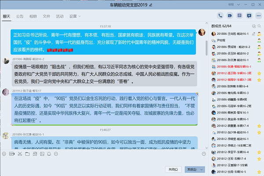
Task: Click sender name 201906-…能动16-2
Action: click(x=28, y=59)
